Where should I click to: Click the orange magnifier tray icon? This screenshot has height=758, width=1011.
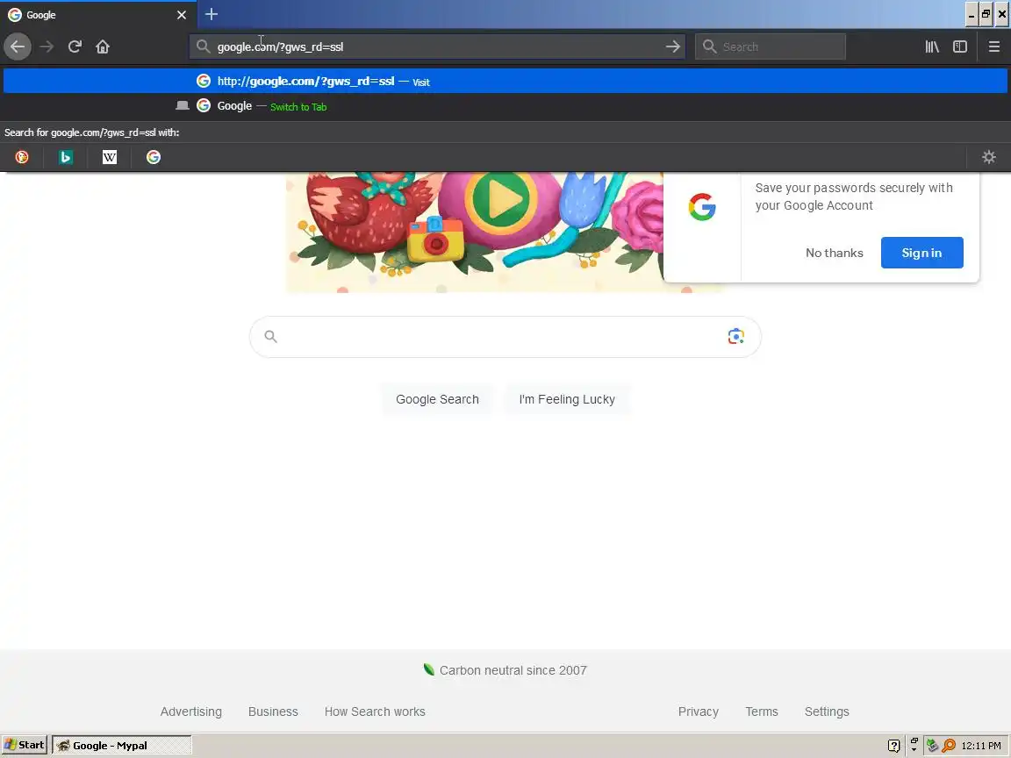[x=949, y=746]
